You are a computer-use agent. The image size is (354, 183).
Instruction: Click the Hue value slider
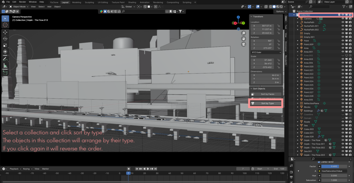pyautogui.click(x=334, y=176)
